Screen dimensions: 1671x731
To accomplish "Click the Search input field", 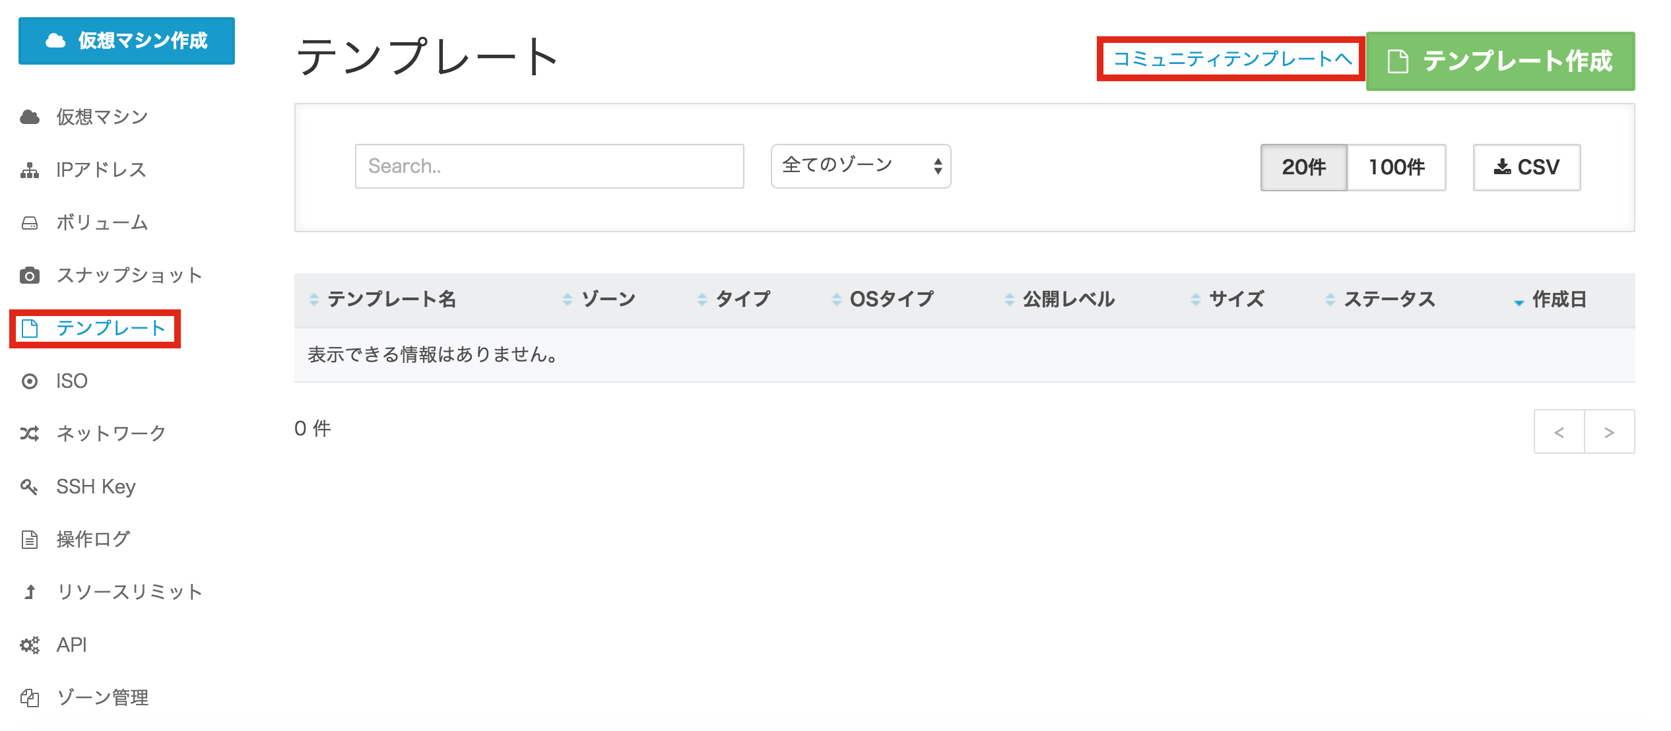I will point(549,166).
